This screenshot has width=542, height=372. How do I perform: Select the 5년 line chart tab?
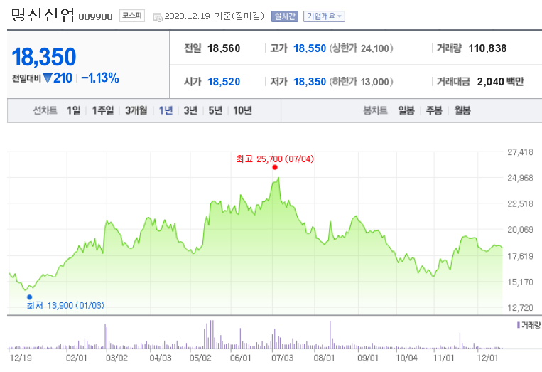pos(215,110)
